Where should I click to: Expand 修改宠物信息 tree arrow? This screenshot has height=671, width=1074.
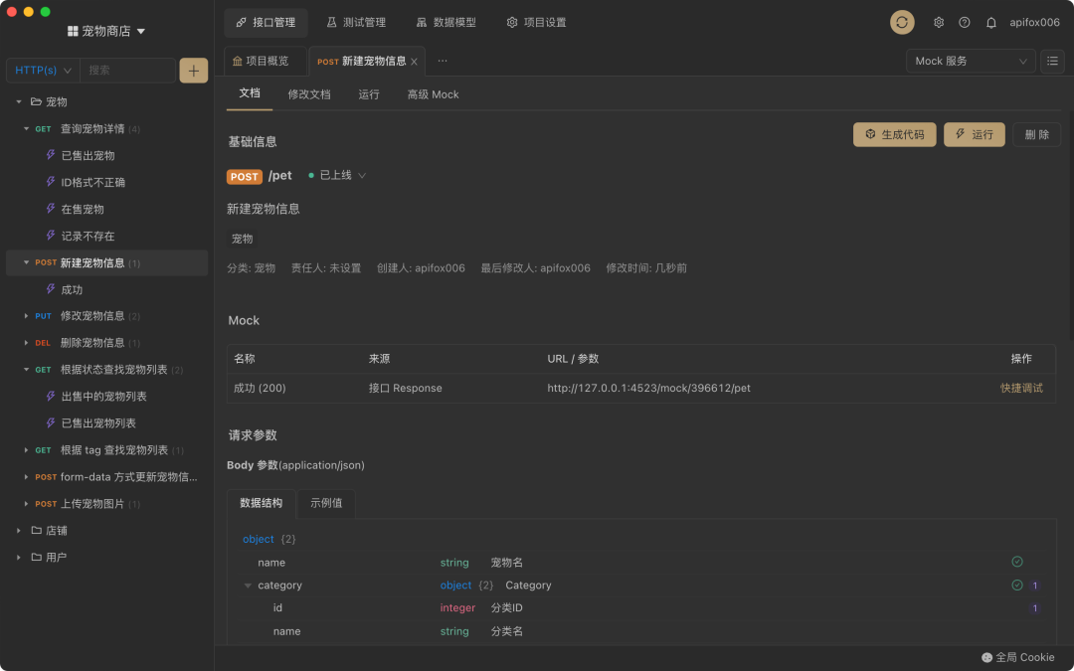[x=27, y=316]
